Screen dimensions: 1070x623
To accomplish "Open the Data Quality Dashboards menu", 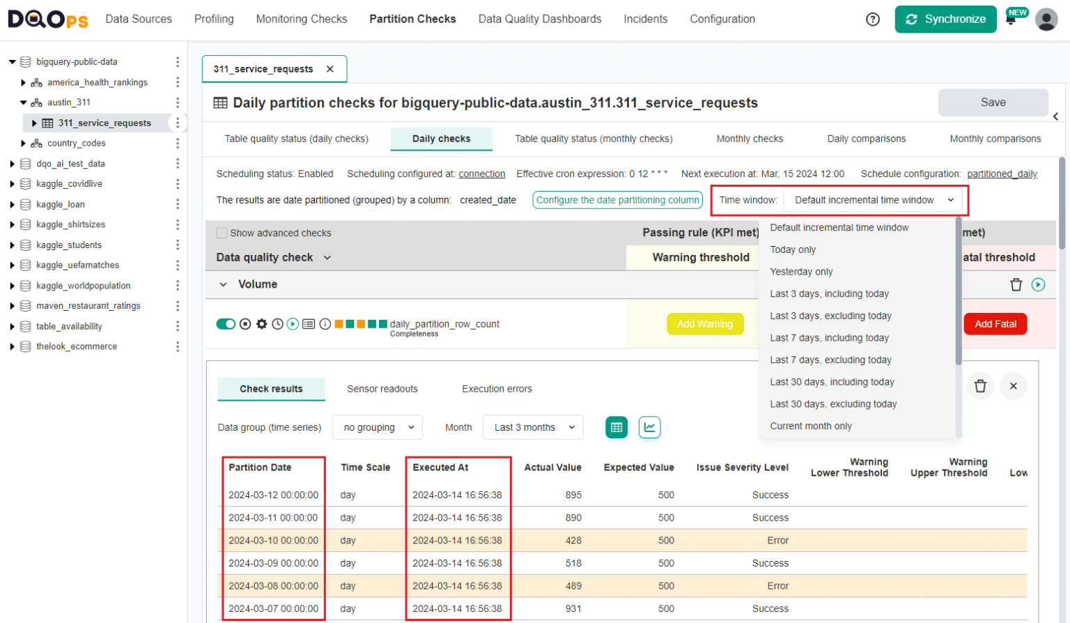I will click(x=540, y=19).
